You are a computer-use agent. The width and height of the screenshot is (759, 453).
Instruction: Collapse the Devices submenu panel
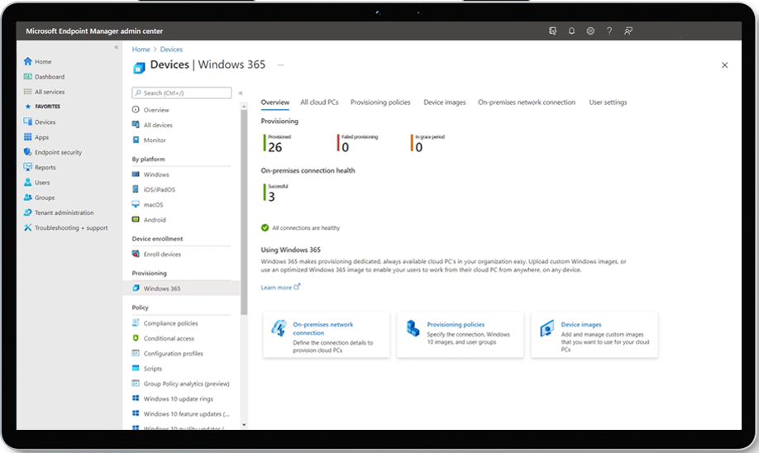pyautogui.click(x=241, y=93)
